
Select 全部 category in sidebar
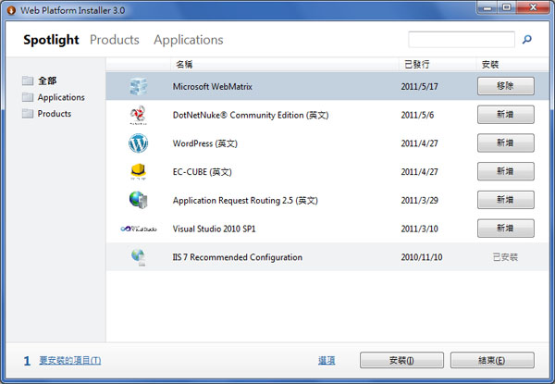point(47,81)
